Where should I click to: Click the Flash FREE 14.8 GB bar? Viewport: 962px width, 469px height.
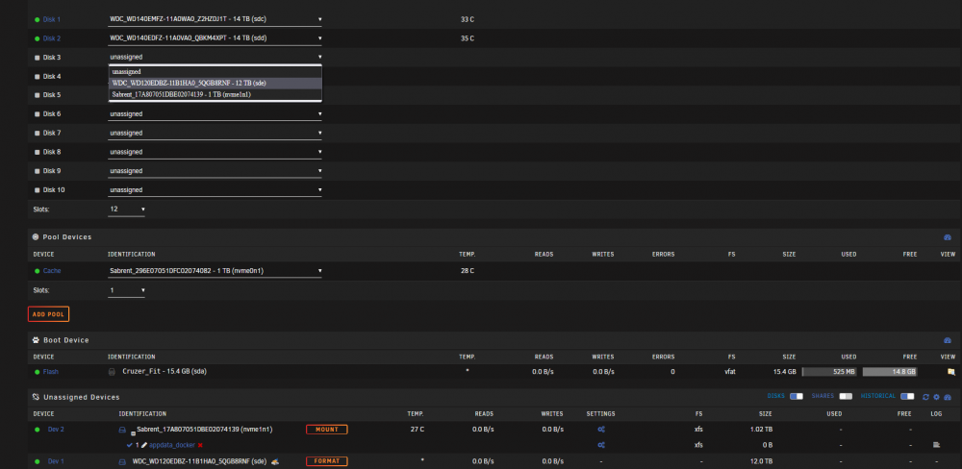pyautogui.click(x=890, y=372)
